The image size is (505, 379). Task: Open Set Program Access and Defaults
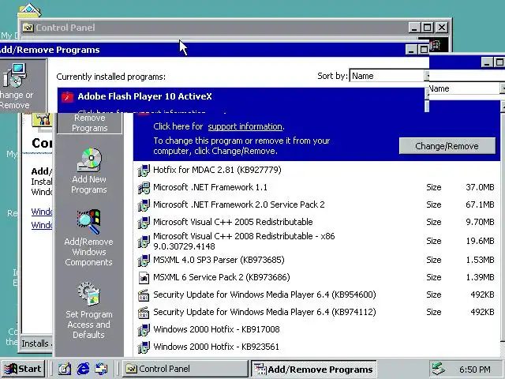point(89,310)
